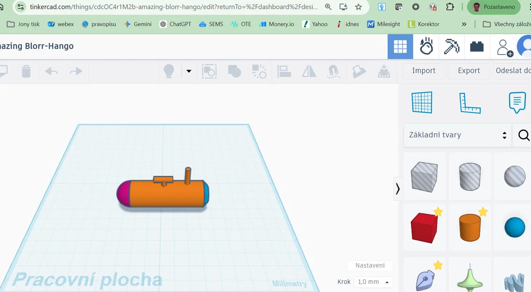Click the browser address bar URL

[174, 7]
